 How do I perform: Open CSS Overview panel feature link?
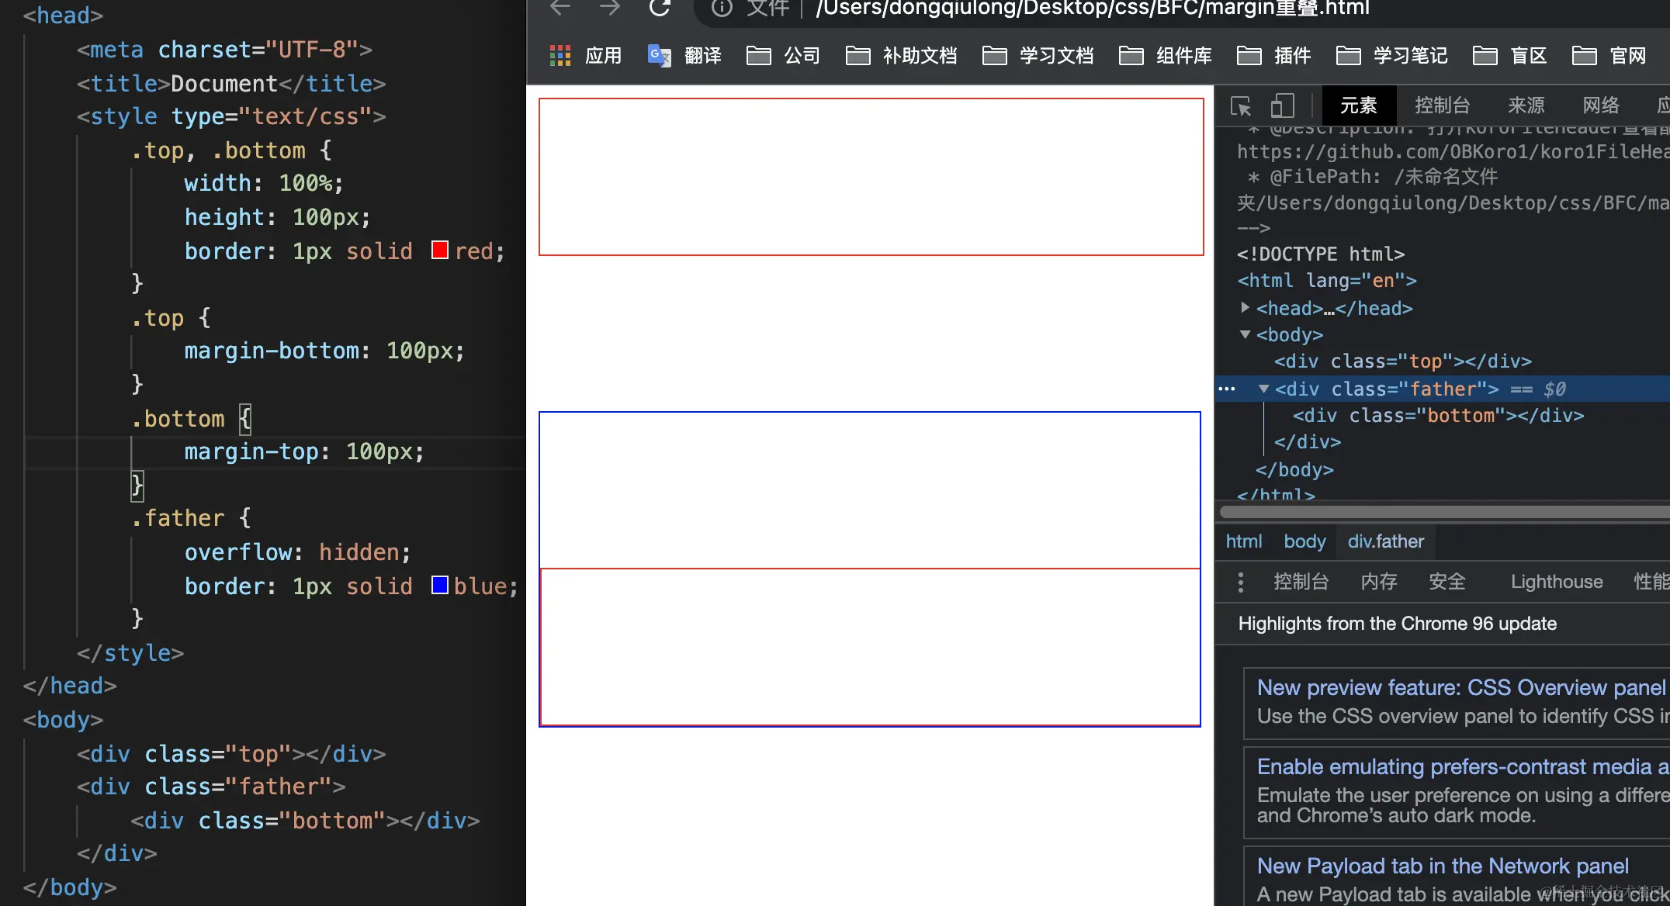click(x=1460, y=688)
